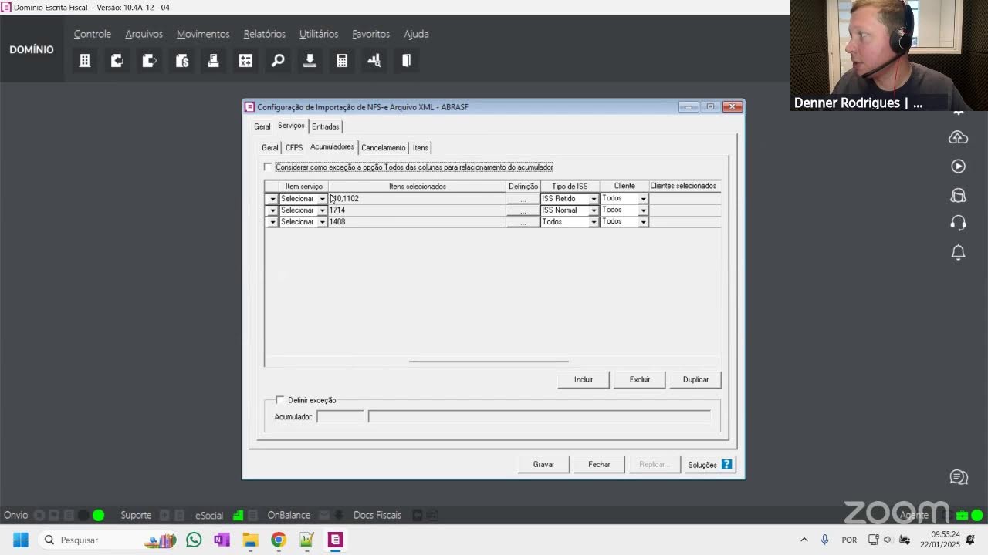Viewport: 988px width, 555px height.
Task: Click the cloud upload icon in right sidebar
Action: click(959, 138)
